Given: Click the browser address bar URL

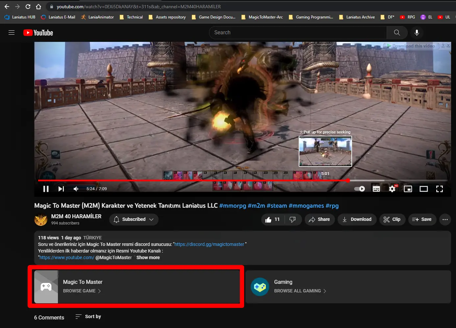Looking at the screenshot, I should click(139, 7).
